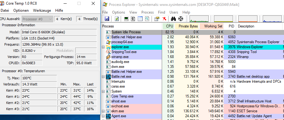Click the SnippingTool.exe scissors icon

click(x=108, y=52)
